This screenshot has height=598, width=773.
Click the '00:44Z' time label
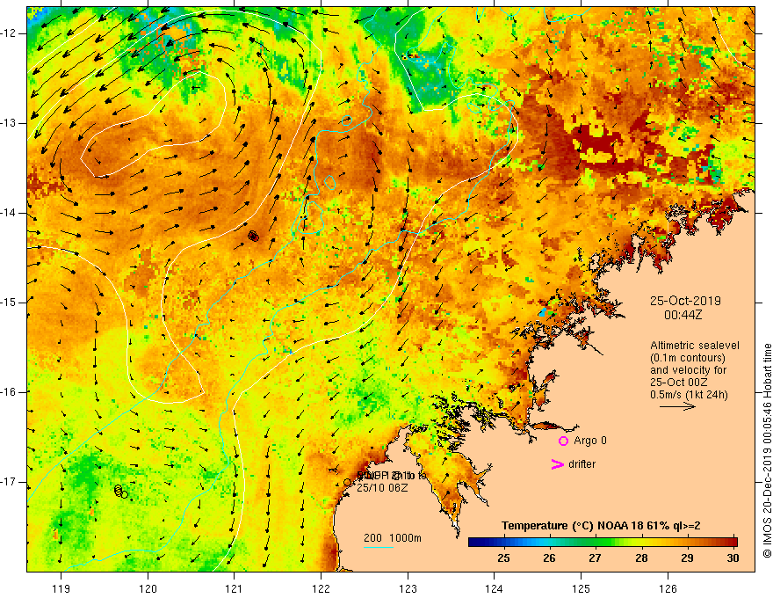point(683,315)
